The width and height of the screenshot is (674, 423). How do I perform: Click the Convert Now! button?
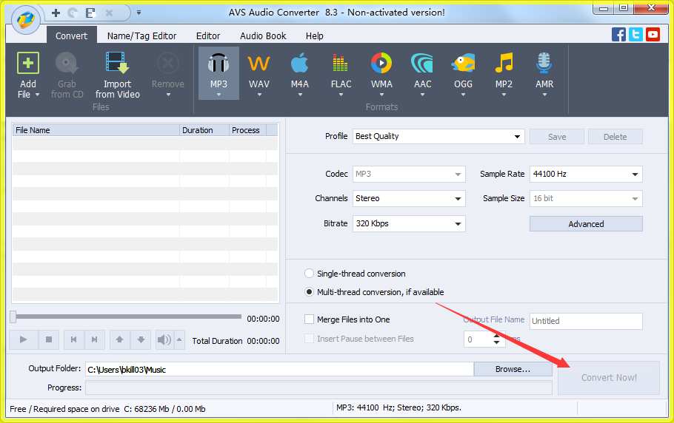pyautogui.click(x=609, y=378)
